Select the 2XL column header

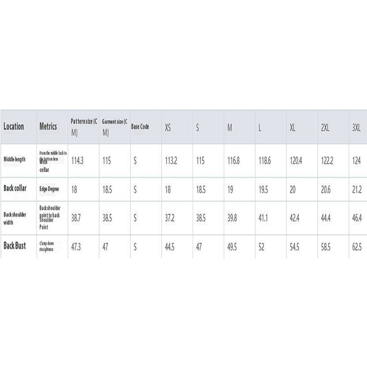326,127
